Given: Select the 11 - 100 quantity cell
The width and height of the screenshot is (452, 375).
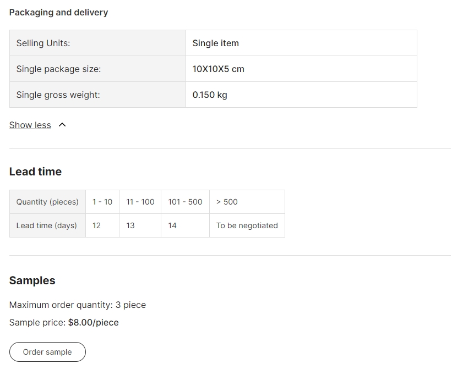Looking at the screenshot, I should click(x=140, y=202).
